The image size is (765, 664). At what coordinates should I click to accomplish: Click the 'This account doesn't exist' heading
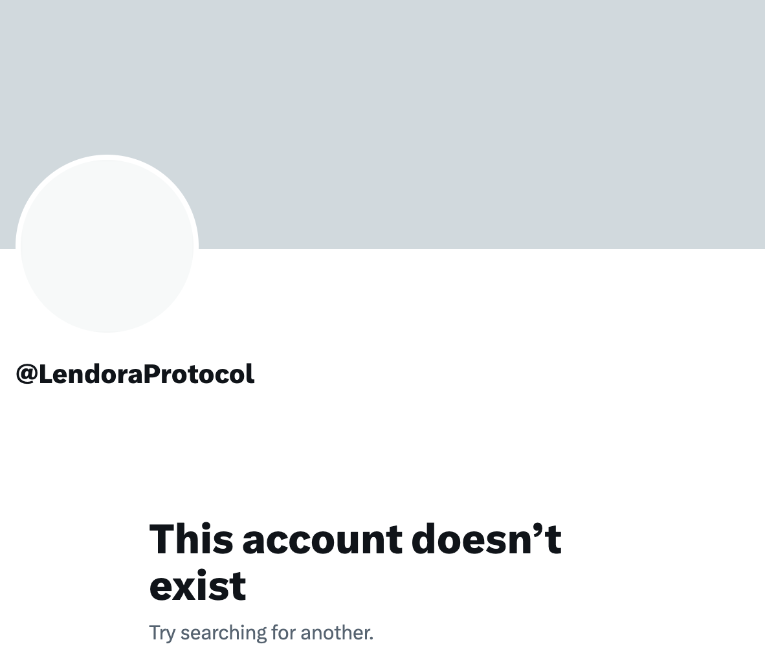coord(355,562)
